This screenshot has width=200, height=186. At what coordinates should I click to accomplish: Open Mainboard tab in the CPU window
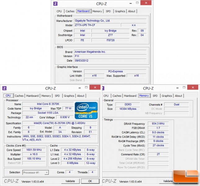(x=32, y=96)
